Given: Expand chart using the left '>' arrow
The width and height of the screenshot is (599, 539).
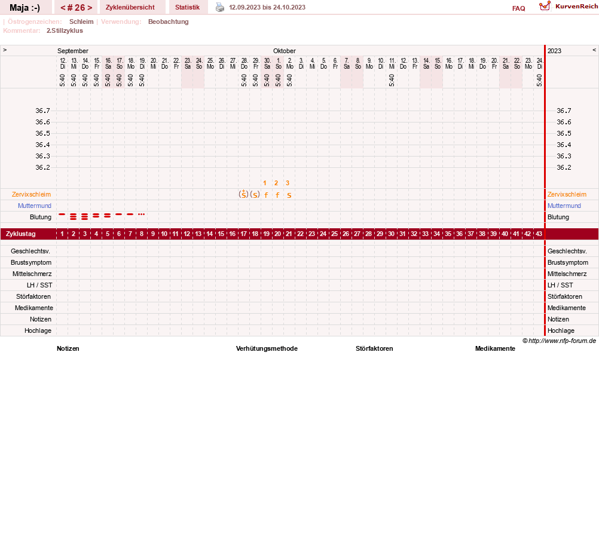Looking at the screenshot, I should 5,50.
